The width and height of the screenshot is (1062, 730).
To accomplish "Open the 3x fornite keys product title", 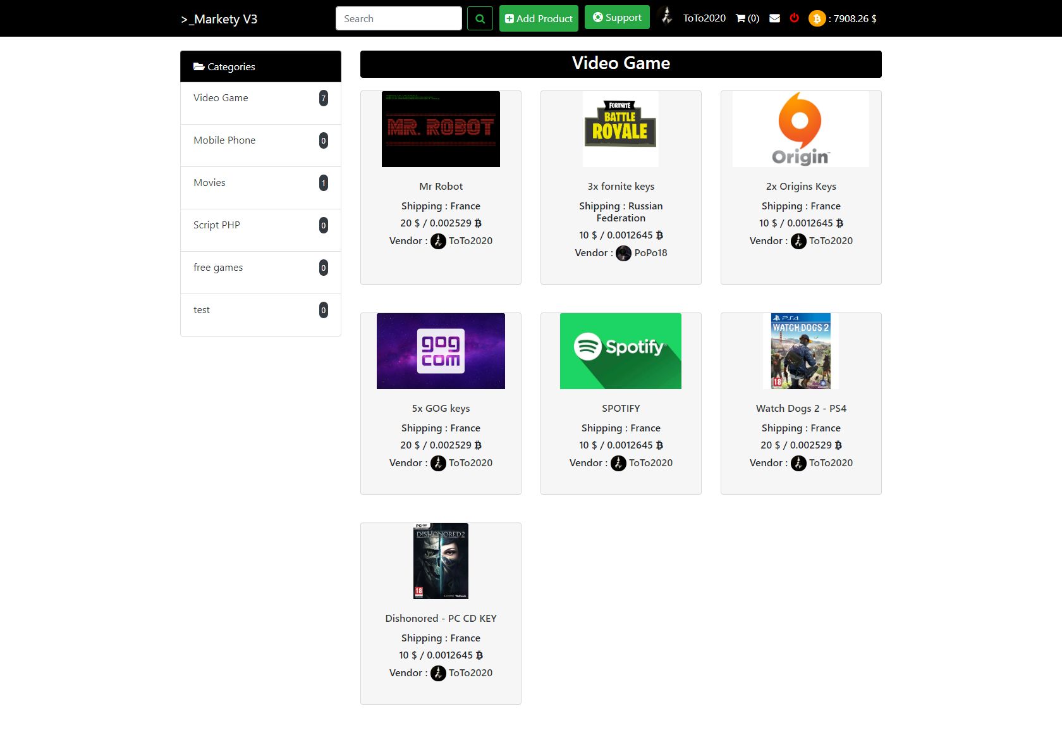I will [621, 187].
